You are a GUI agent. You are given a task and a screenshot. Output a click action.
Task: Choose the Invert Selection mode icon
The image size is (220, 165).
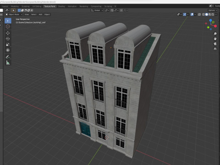pyautogui.click(x=28, y=11)
